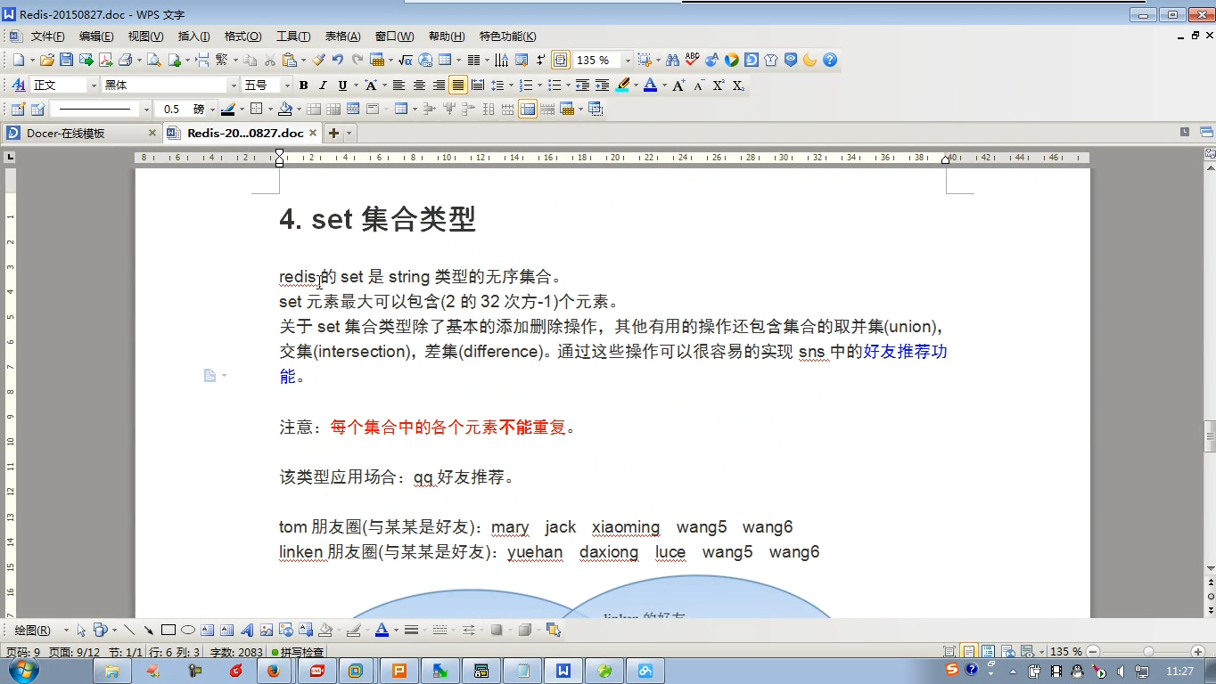Open the paragraph style 正文 dropdown
1216x684 pixels.
[x=93, y=85]
